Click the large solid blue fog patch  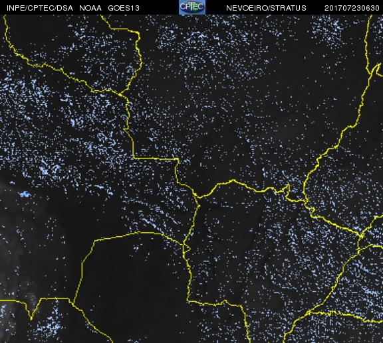(x=25, y=194)
